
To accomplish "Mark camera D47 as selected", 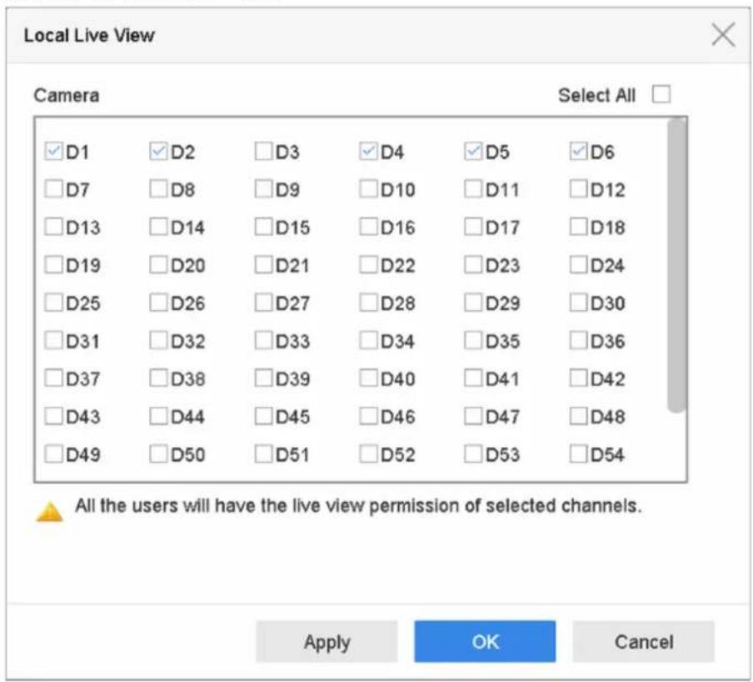I will click(x=473, y=416).
